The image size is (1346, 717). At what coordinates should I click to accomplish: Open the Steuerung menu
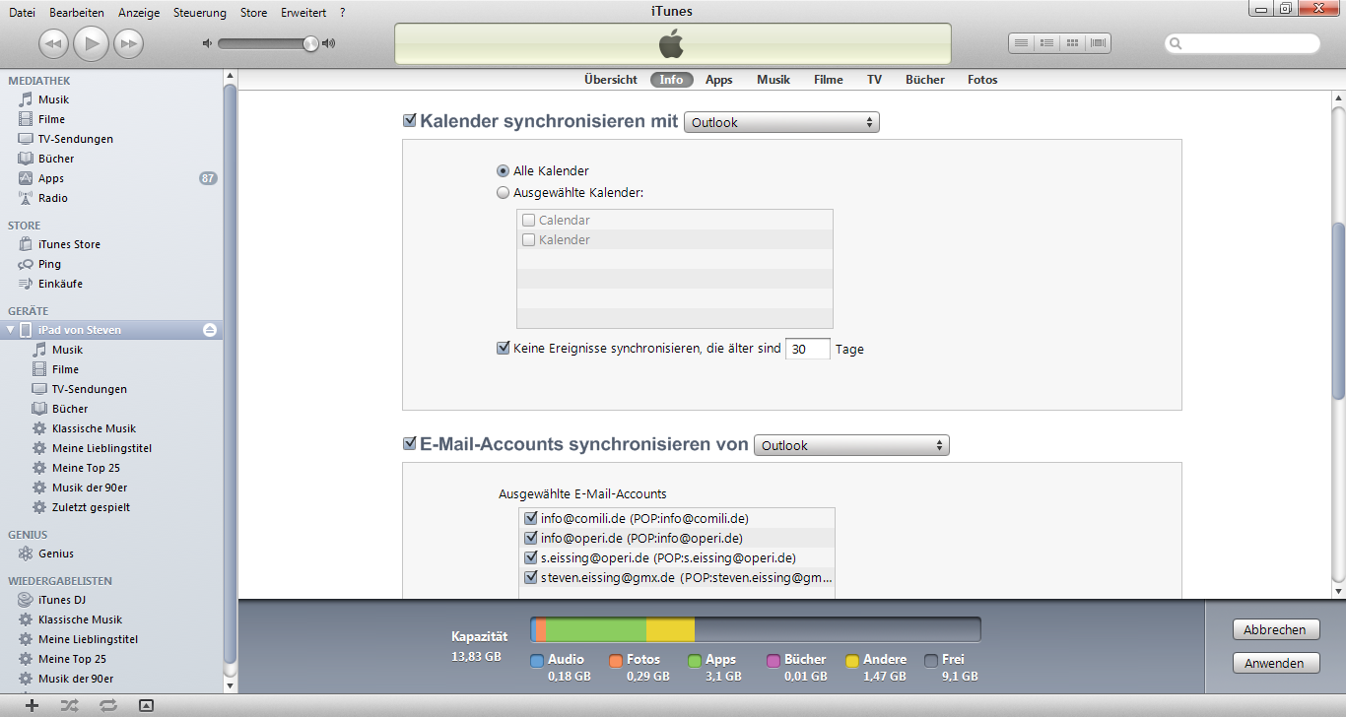tap(199, 13)
